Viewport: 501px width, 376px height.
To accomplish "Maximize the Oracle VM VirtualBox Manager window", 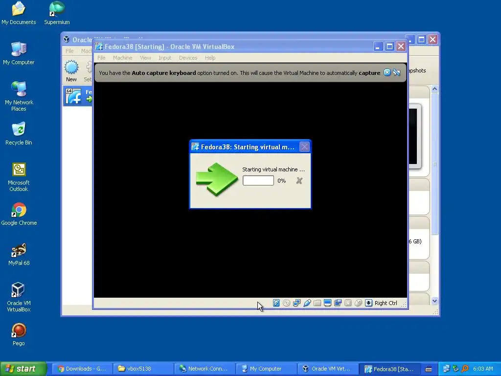I will (421, 40).
